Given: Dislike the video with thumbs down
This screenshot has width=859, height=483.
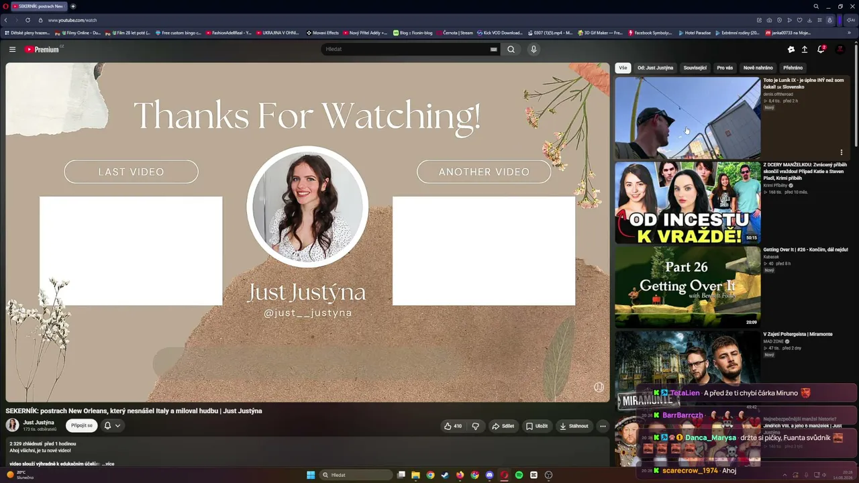Looking at the screenshot, I should (x=476, y=426).
